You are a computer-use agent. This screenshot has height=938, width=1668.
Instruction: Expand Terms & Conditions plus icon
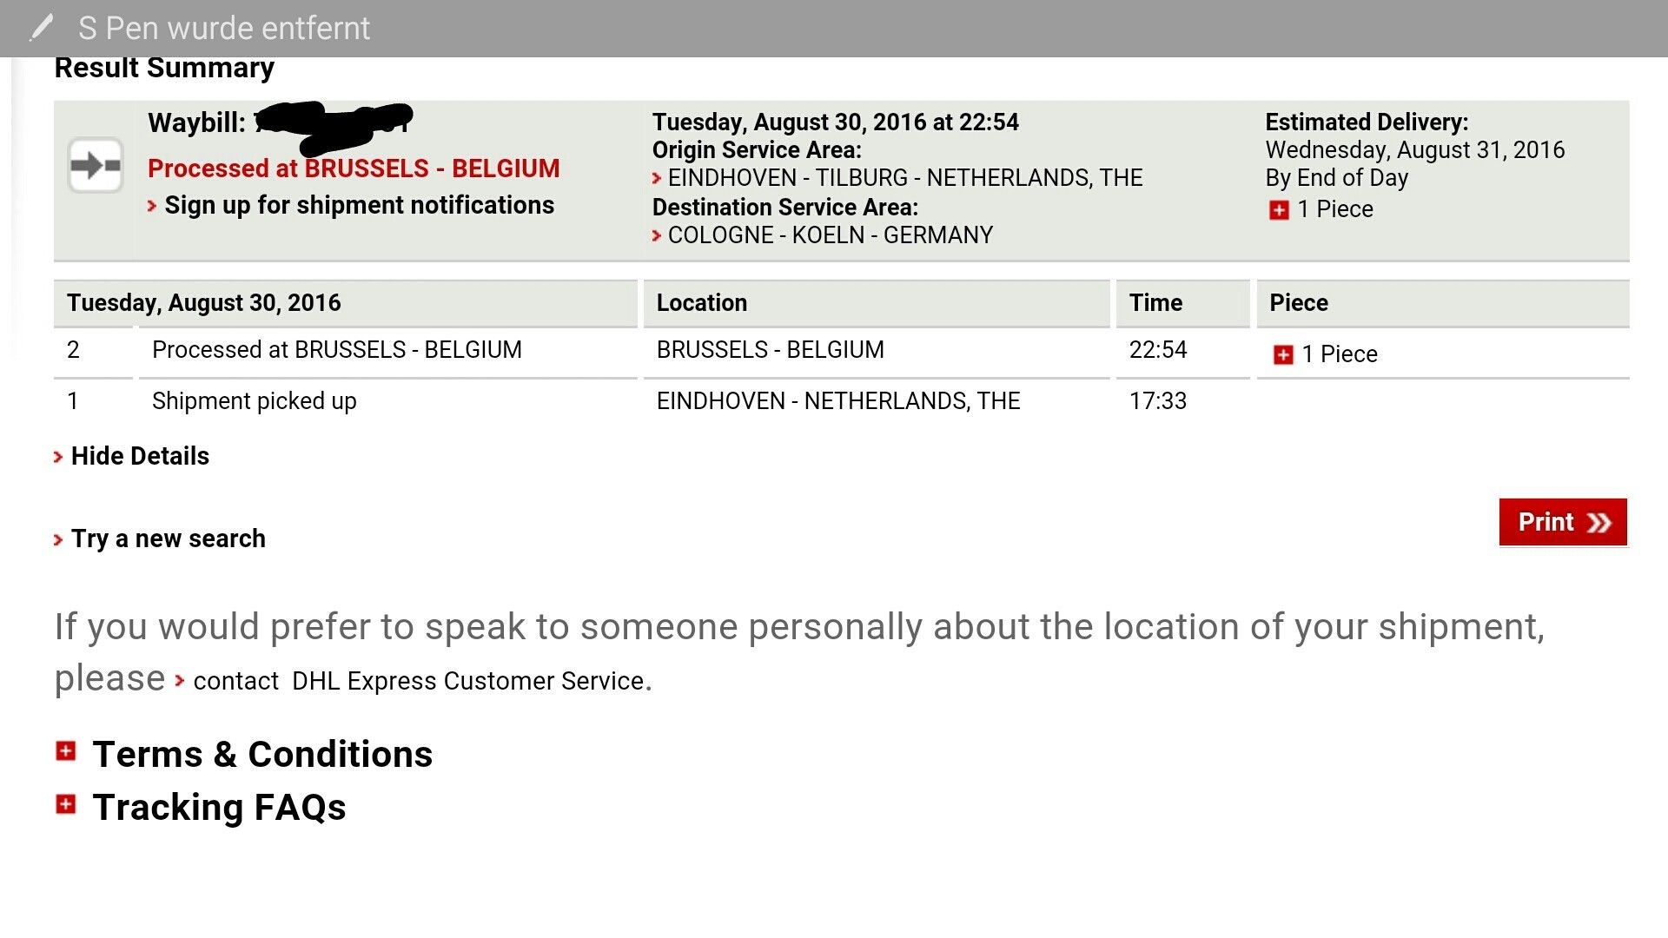pos(66,751)
